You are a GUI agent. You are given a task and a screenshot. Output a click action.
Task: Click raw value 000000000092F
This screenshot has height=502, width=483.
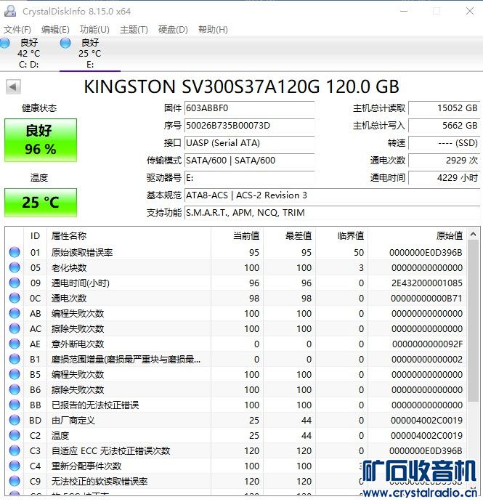[x=427, y=344]
